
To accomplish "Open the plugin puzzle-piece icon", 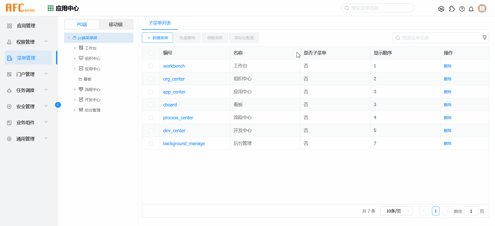I will click(452, 9).
